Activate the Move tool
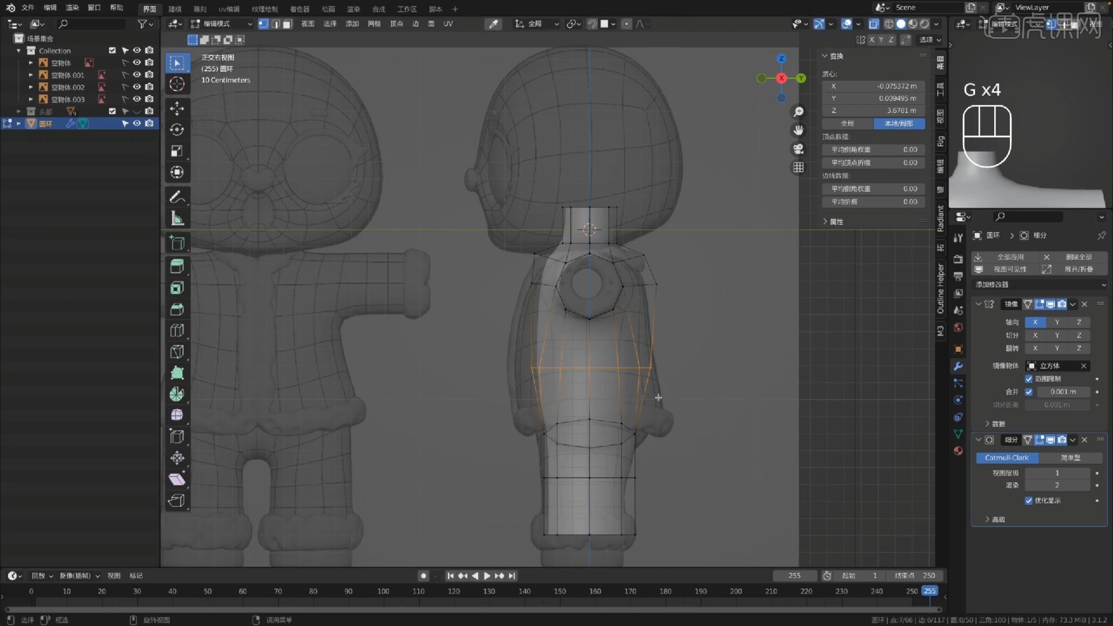The width and height of the screenshot is (1113, 626). [177, 108]
